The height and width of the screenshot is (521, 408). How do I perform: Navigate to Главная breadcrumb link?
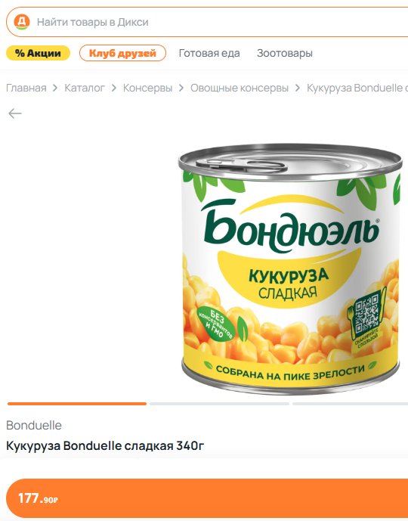[x=26, y=88]
